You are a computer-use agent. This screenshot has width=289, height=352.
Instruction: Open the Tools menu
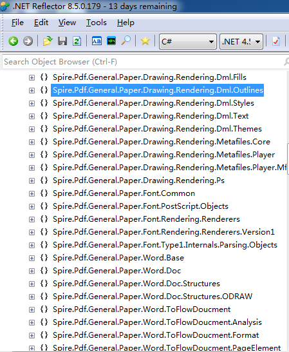pos(97,23)
